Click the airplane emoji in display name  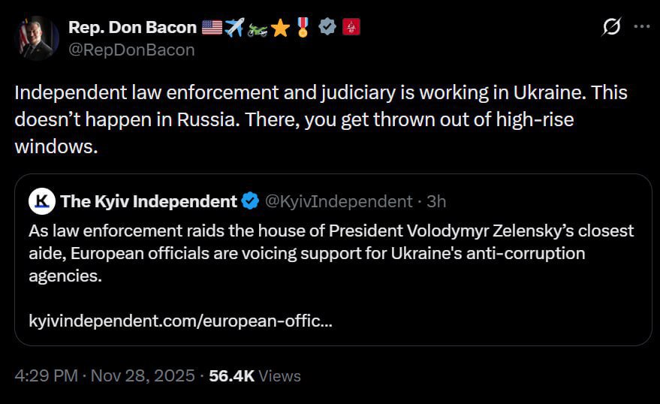pyautogui.click(x=234, y=28)
